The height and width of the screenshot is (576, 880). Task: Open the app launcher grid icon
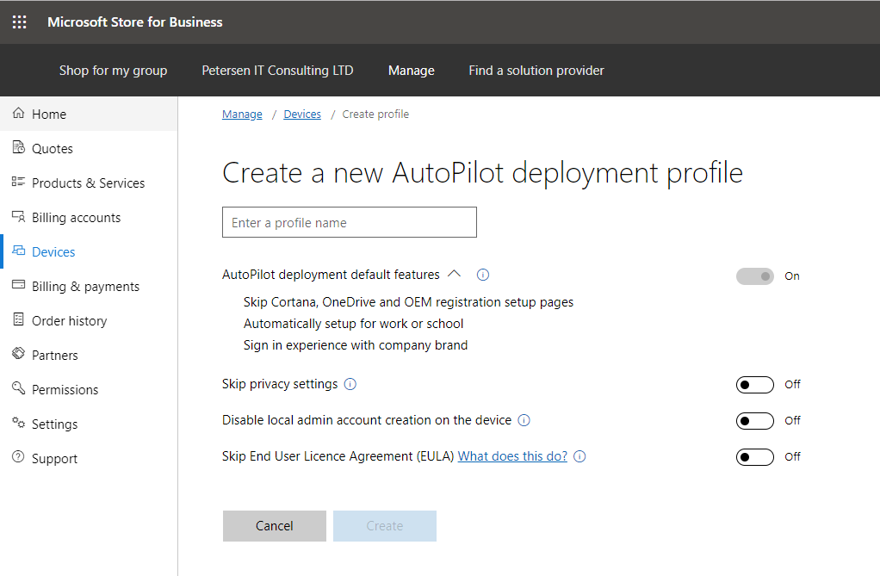click(x=19, y=22)
